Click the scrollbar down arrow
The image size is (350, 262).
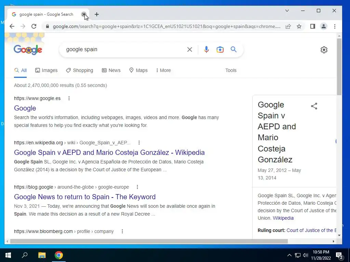(339, 235)
